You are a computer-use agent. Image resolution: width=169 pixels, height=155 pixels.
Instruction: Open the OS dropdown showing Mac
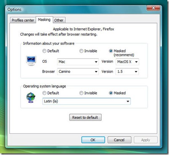tap(78, 62)
